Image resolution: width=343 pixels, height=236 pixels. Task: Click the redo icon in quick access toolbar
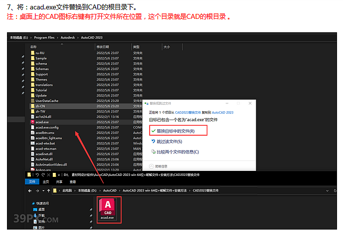pos(43,175)
